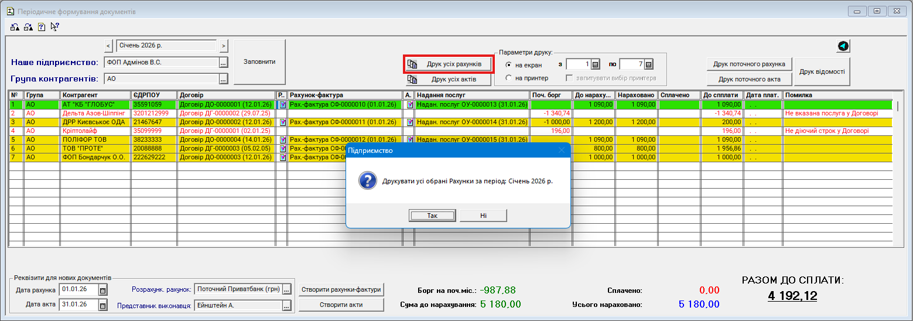Open the help document icon in toolbar
This screenshot has width=913, height=321.
(42, 26)
